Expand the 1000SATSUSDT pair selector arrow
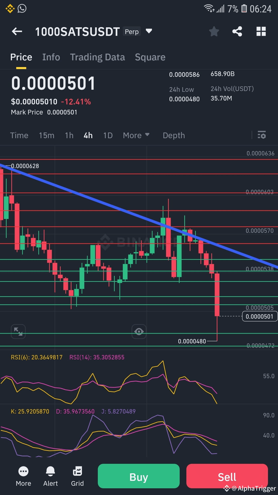Viewport: 278px width, 495px height. click(x=149, y=31)
